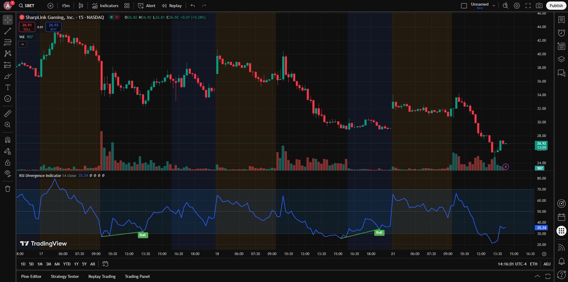Toggle magnet mode

pyautogui.click(x=8, y=140)
